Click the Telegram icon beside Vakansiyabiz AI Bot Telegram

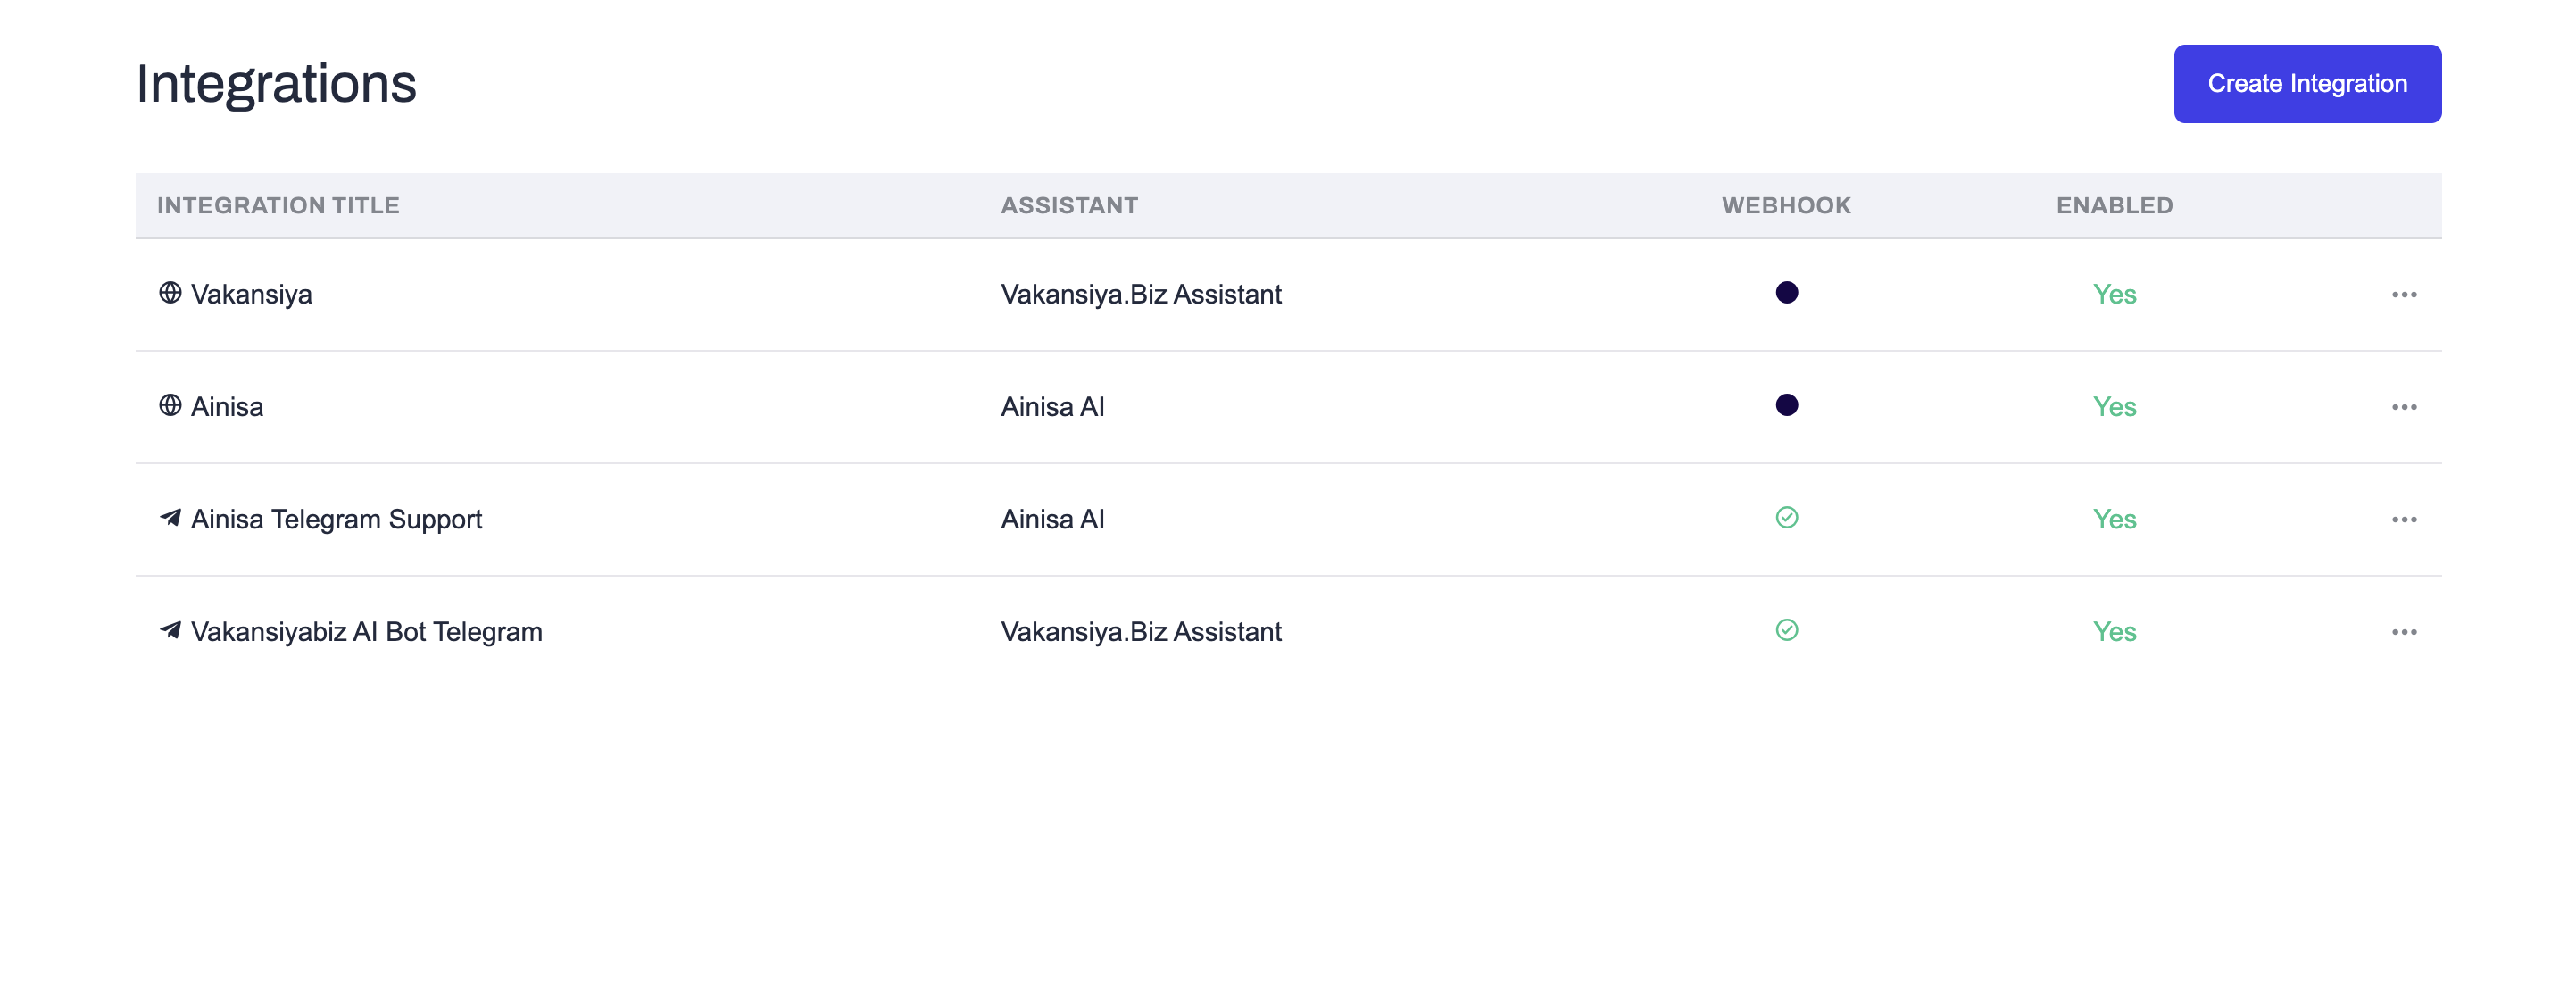coord(170,631)
